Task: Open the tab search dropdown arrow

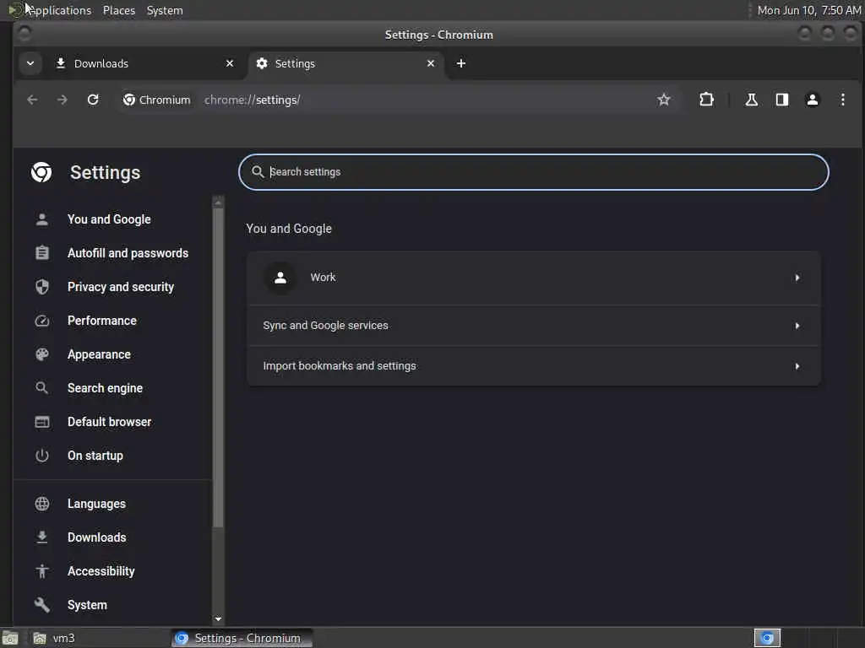Action: (30, 63)
